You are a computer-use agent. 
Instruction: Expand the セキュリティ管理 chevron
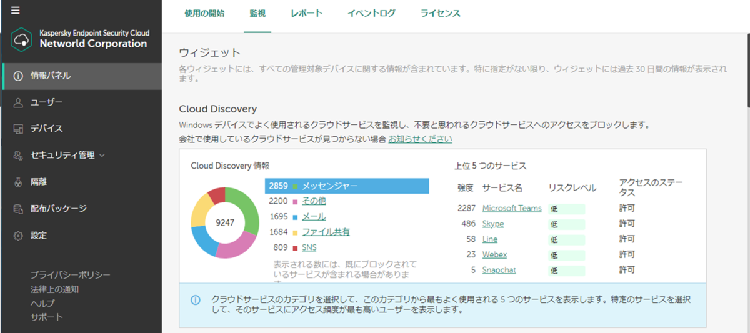coord(102,156)
